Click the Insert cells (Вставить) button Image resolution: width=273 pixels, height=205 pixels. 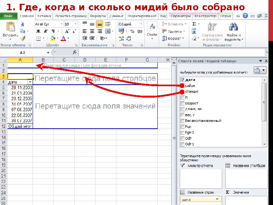pos(174,24)
